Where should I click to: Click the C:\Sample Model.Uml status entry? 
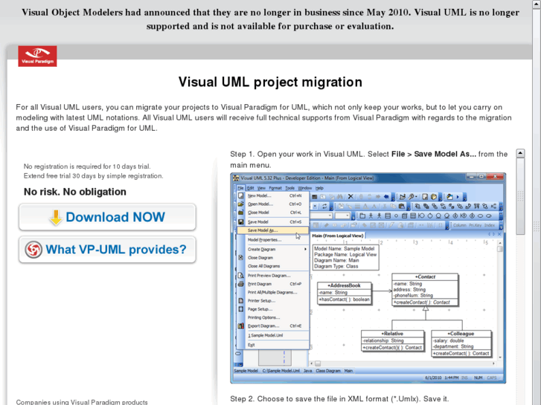pyautogui.click(x=281, y=371)
